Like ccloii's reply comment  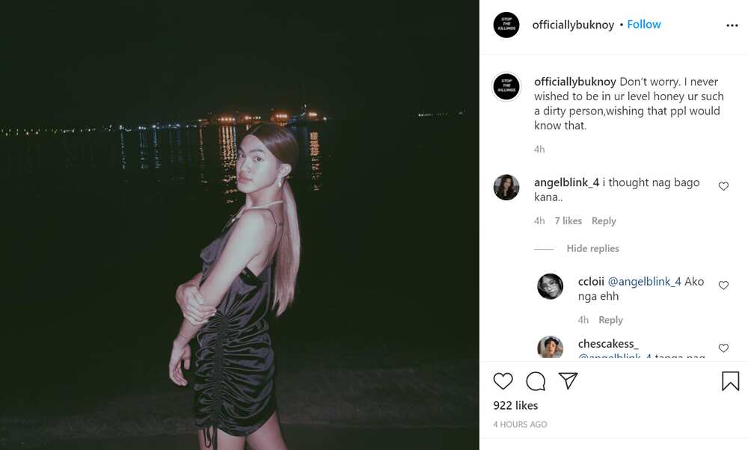point(723,285)
